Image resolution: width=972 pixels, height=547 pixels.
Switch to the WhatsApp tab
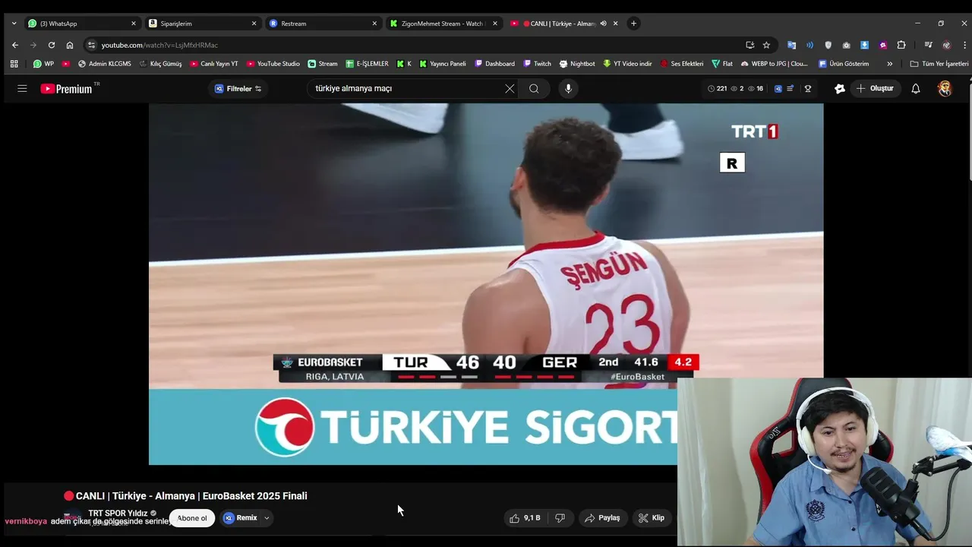pos(81,24)
